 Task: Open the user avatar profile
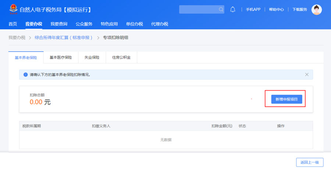coord(316,10)
